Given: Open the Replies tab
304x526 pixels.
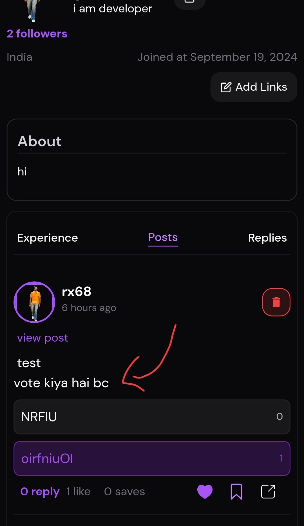Looking at the screenshot, I should click(267, 238).
